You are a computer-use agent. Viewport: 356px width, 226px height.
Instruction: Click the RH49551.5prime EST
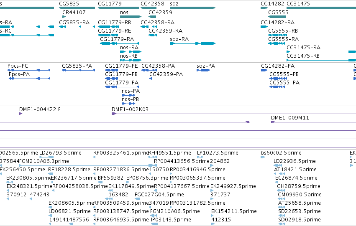(152, 157)
